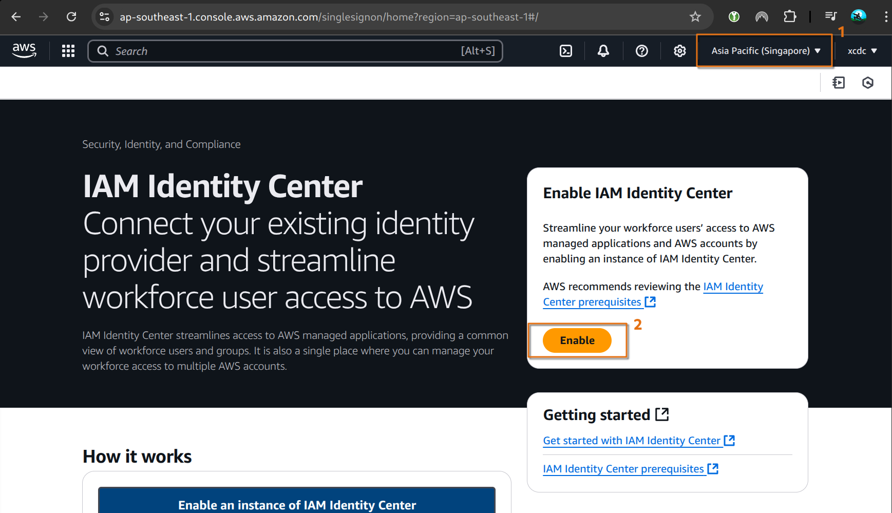Focus the AWS Search field
Screen dimensions: 892x513
pos(295,51)
